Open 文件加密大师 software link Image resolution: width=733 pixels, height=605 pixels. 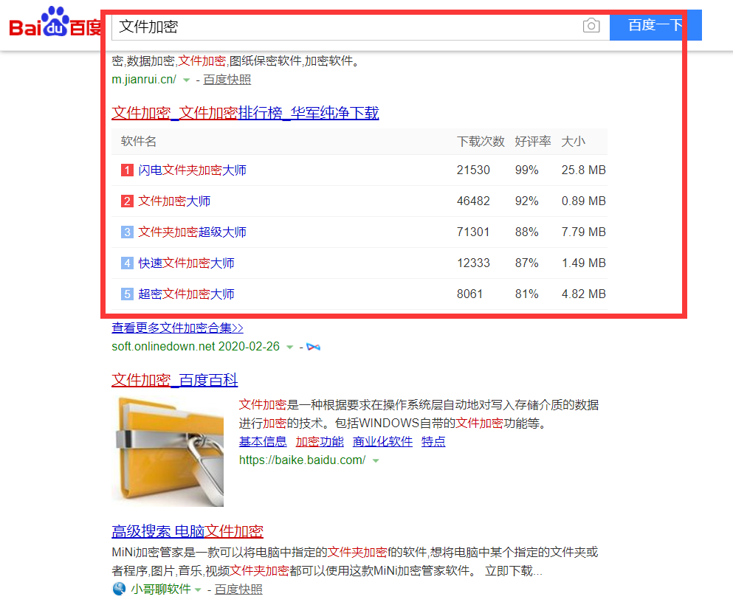[174, 201]
